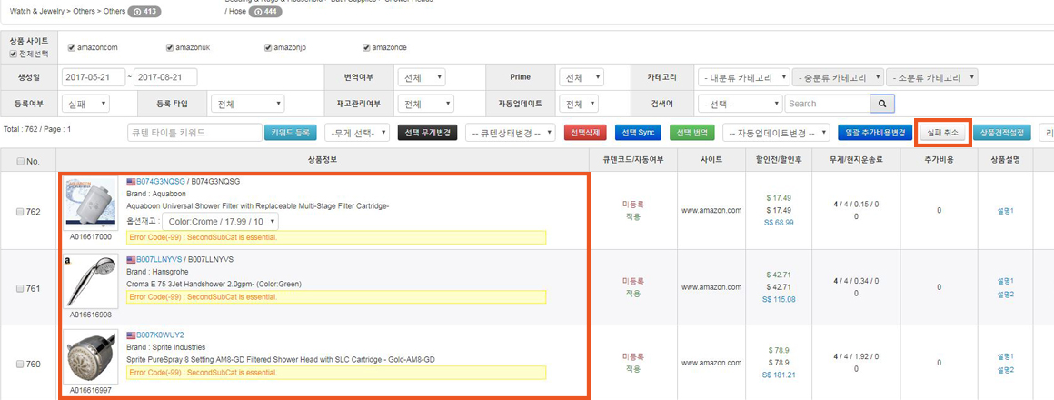Screen dimensions: 1054x400
Task: Open the B007LLNYVS product link
Action: click(x=160, y=259)
